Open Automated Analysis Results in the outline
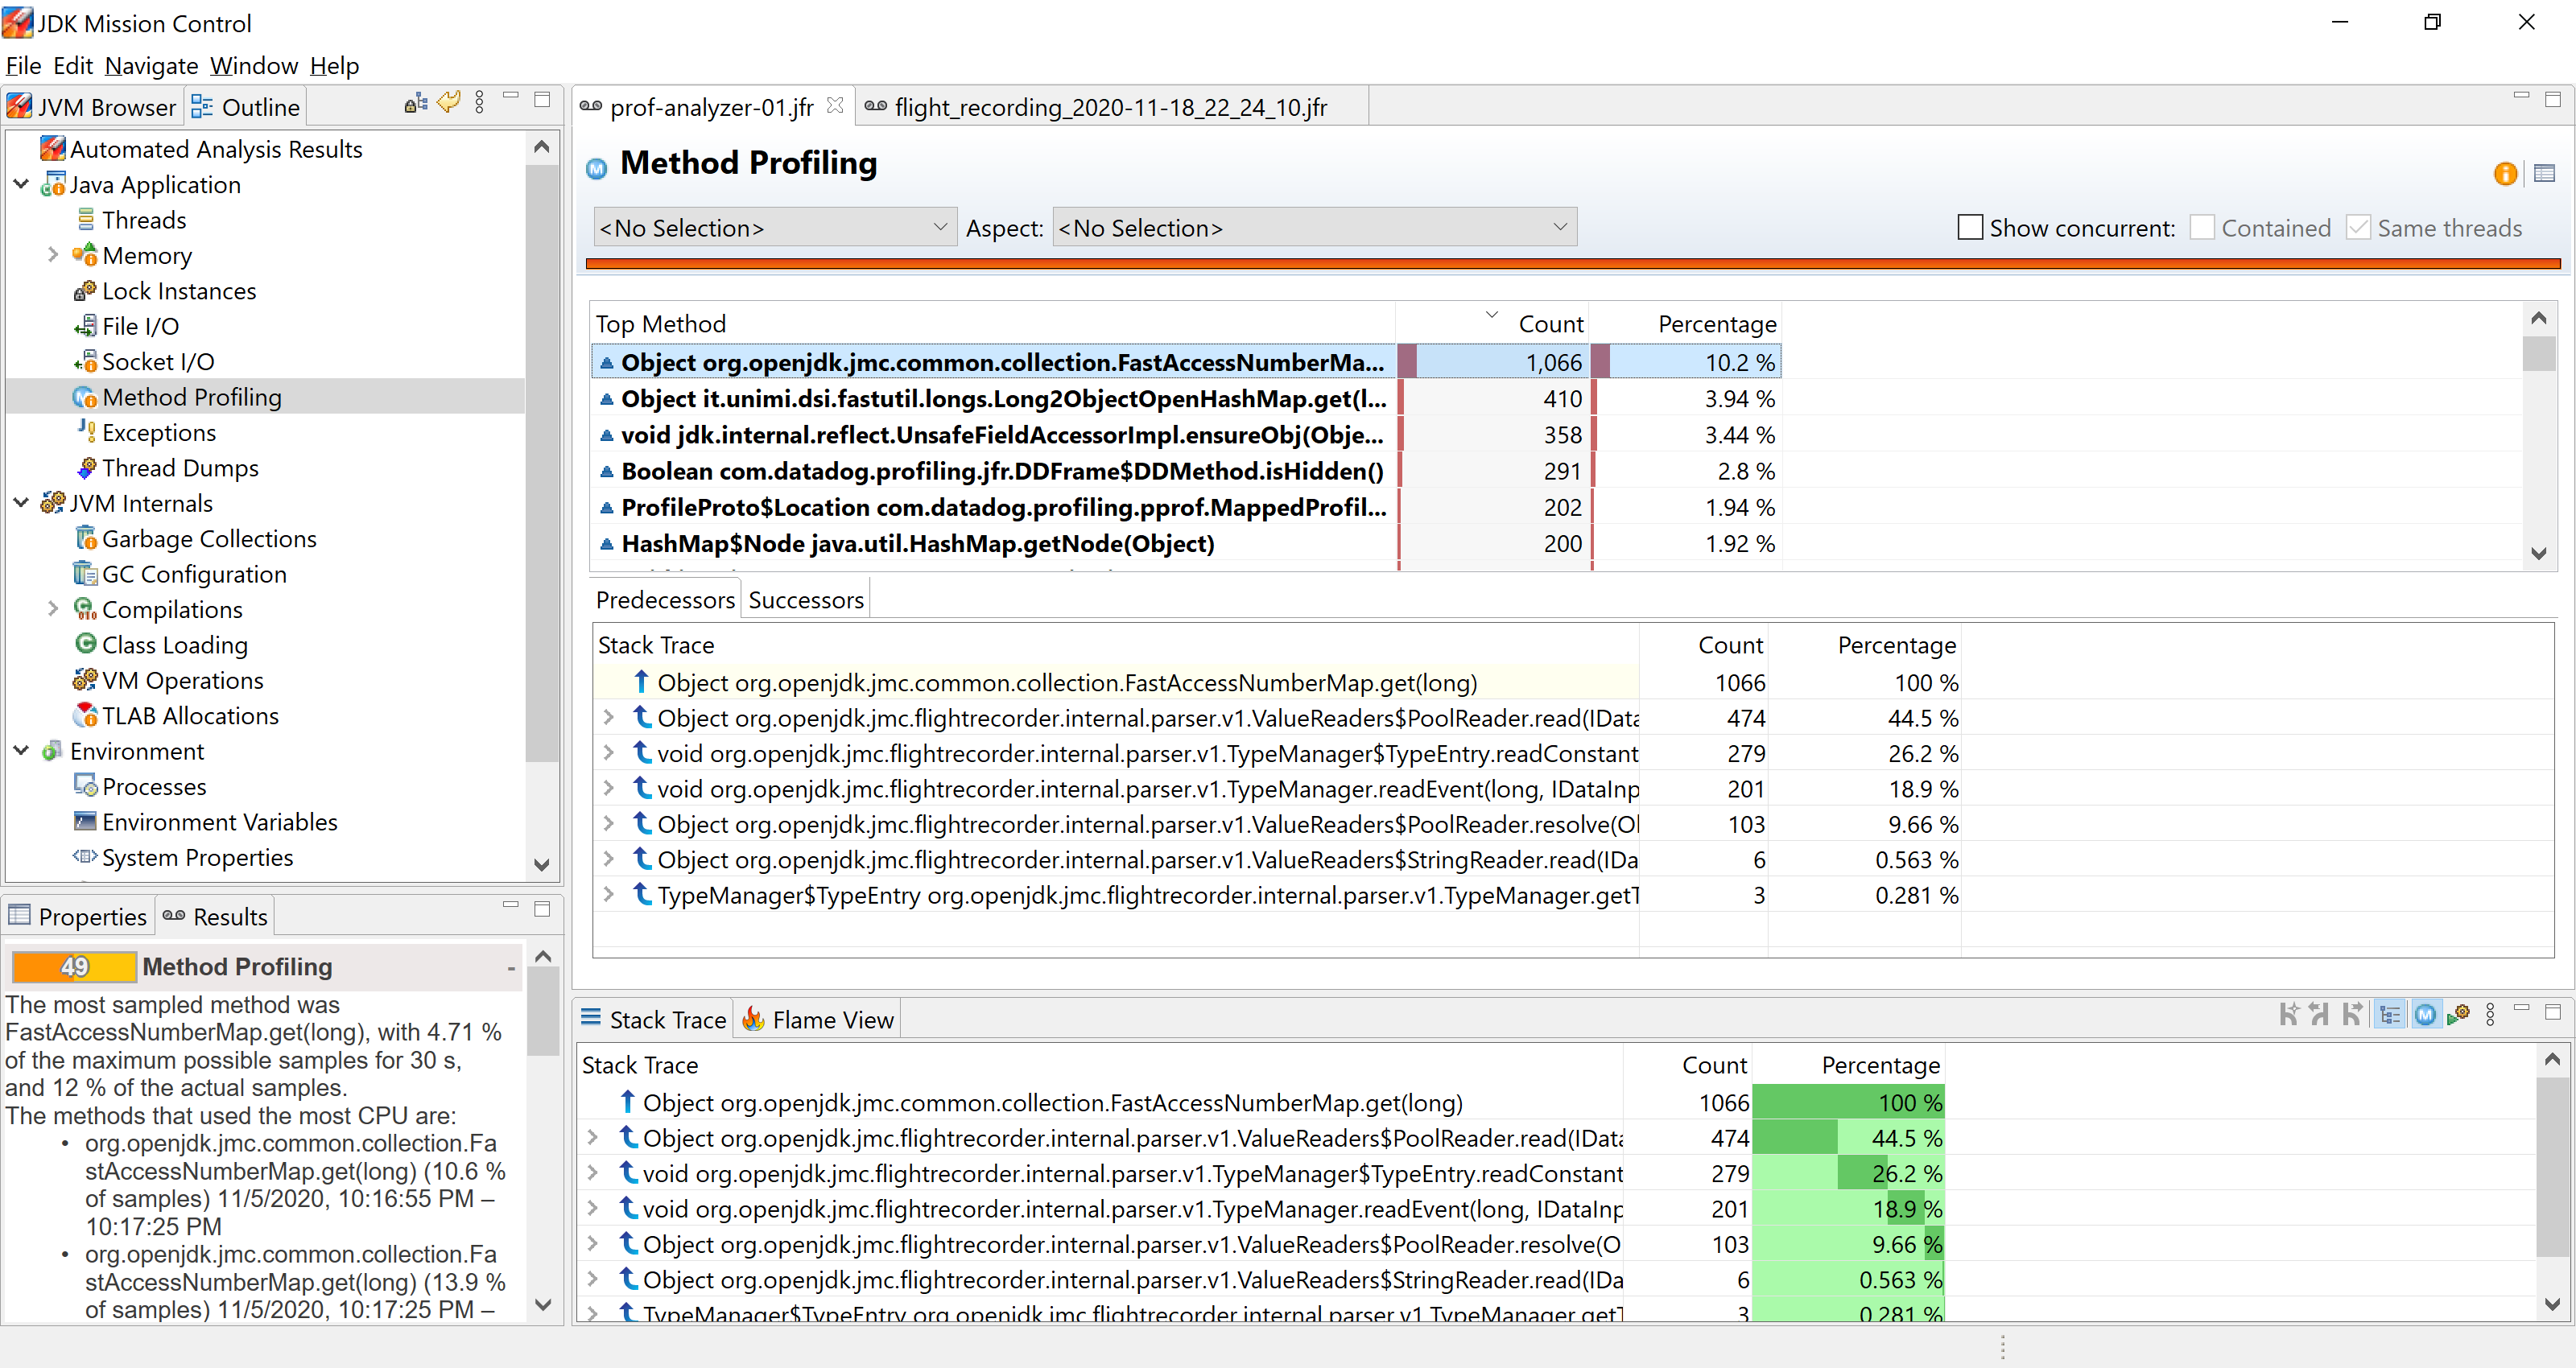The height and width of the screenshot is (1368, 2576). coord(216,149)
